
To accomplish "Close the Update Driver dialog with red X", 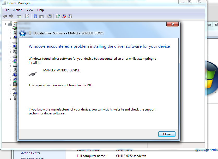I will [x=173, y=24].
